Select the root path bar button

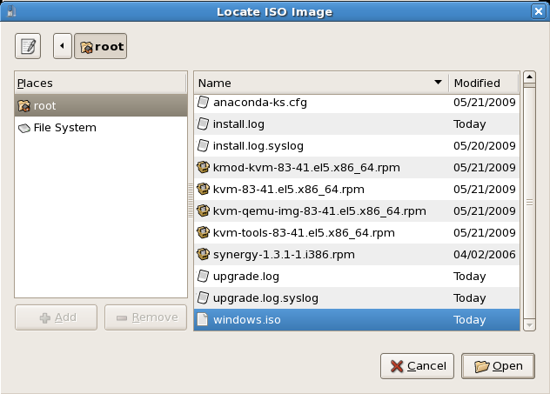tap(101, 46)
